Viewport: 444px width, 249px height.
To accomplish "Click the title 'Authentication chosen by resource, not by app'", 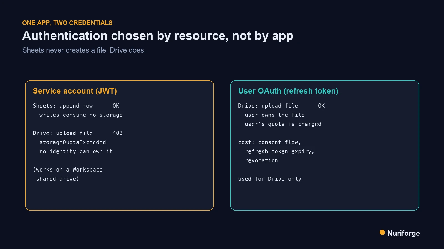I will (x=158, y=36).
